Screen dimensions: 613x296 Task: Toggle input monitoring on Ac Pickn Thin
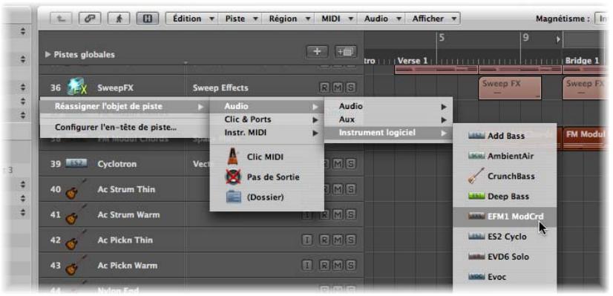pyautogui.click(x=307, y=240)
